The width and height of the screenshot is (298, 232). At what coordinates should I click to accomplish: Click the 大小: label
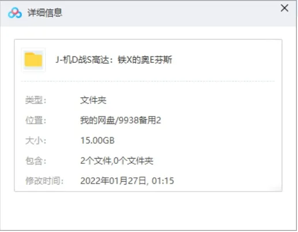[36, 141]
